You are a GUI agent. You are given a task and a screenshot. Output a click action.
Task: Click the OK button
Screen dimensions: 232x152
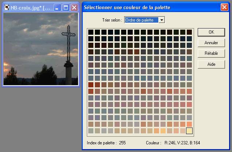click(x=211, y=32)
